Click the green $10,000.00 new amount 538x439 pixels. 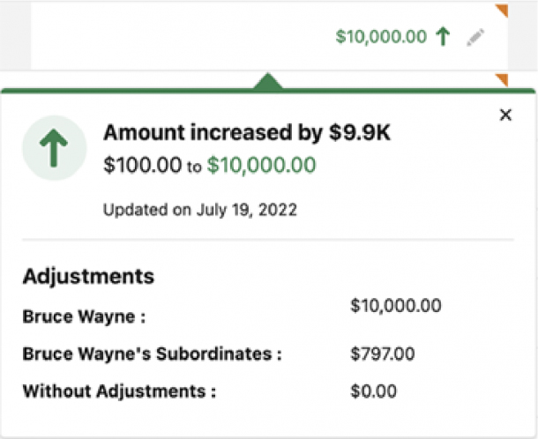pyautogui.click(x=261, y=165)
